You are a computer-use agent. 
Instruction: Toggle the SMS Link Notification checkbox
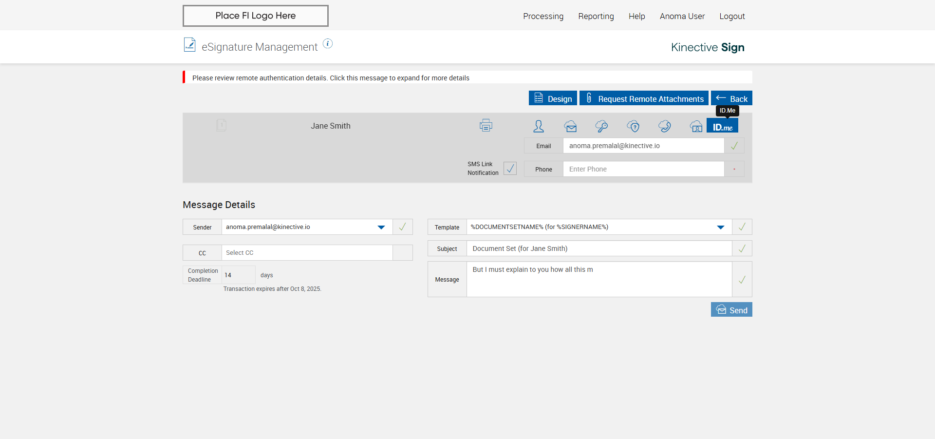point(510,169)
